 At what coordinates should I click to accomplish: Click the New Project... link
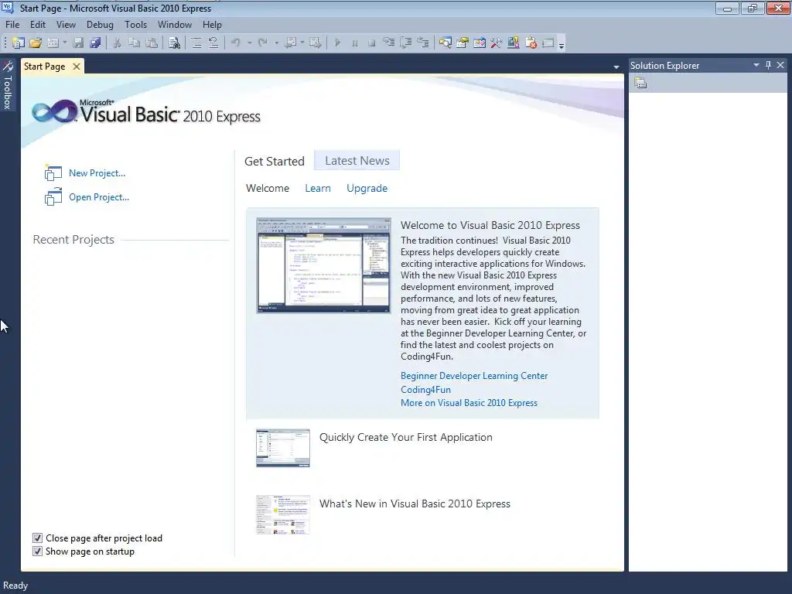point(97,173)
